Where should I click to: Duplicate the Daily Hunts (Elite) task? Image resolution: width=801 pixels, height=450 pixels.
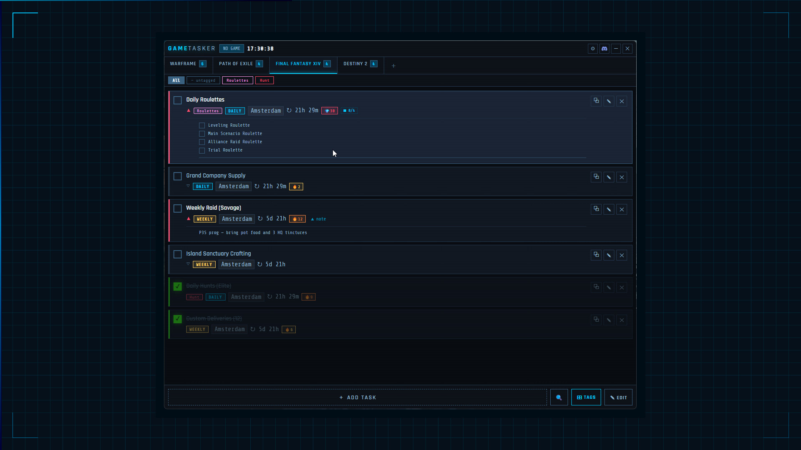[596, 287]
